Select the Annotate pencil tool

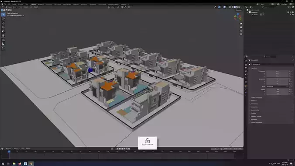(3, 40)
